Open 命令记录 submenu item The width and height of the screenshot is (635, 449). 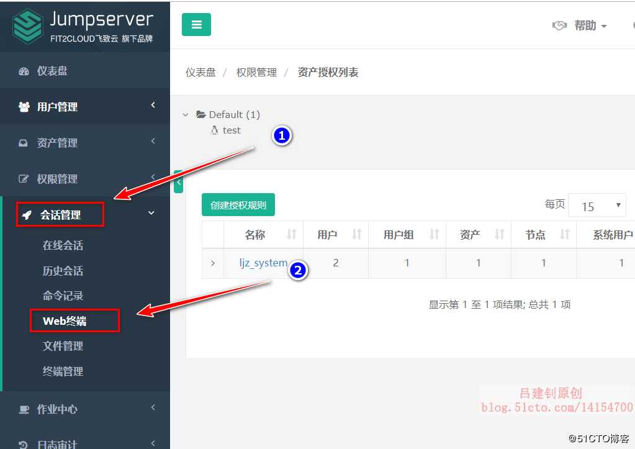pos(63,296)
